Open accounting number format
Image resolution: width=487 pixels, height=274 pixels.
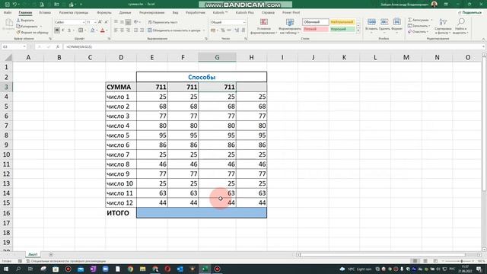point(213,30)
